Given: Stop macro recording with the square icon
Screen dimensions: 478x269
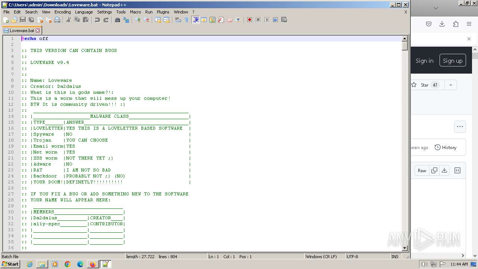Looking at the screenshot, I should 258,20.
